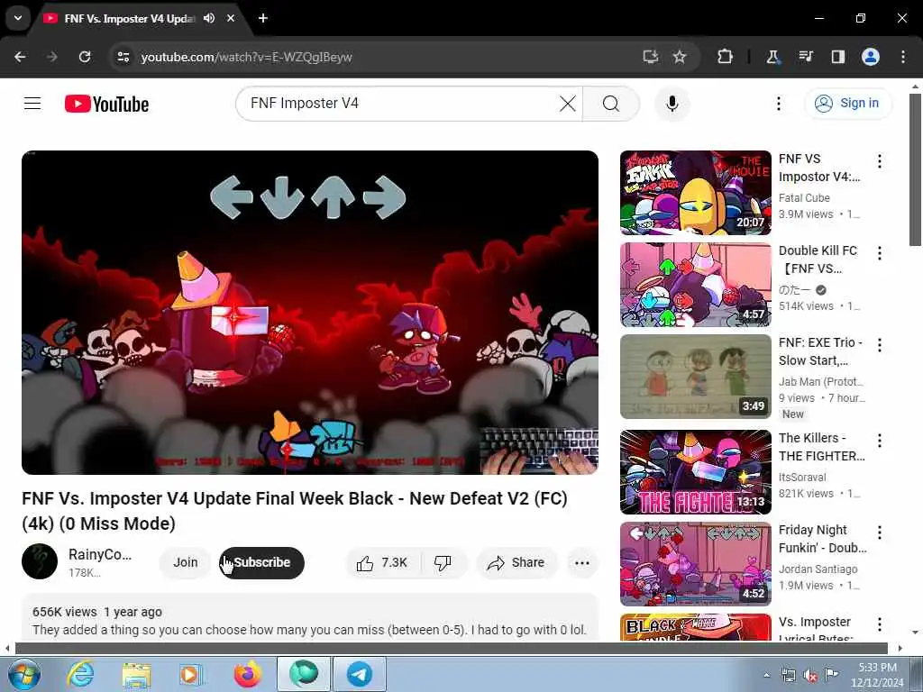Click the video player to pause
This screenshot has height=692, width=923.
point(310,313)
